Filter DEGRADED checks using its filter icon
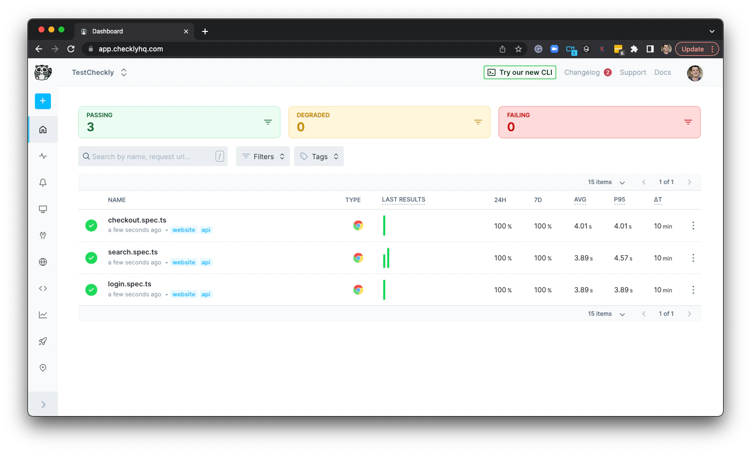 coord(478,122)
